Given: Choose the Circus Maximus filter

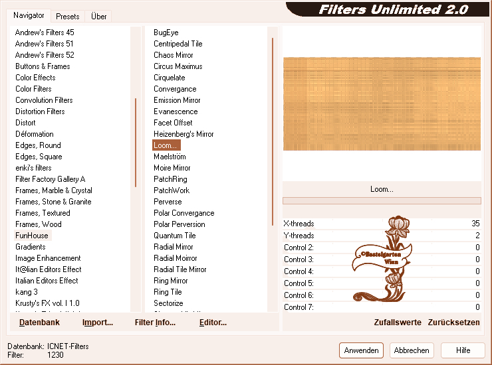Looking at the screenshot, I should 178,66.
